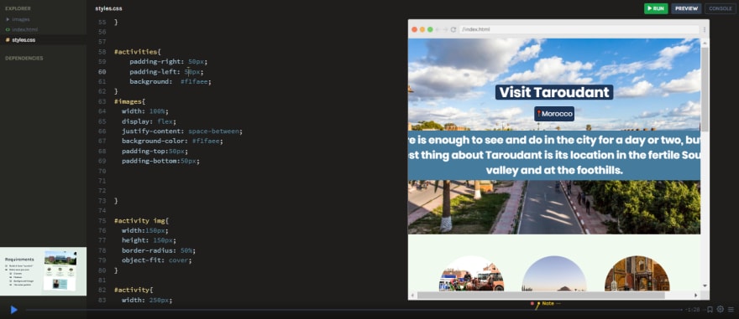Expand the images folder in Explorer

click(x=18, y=19)
